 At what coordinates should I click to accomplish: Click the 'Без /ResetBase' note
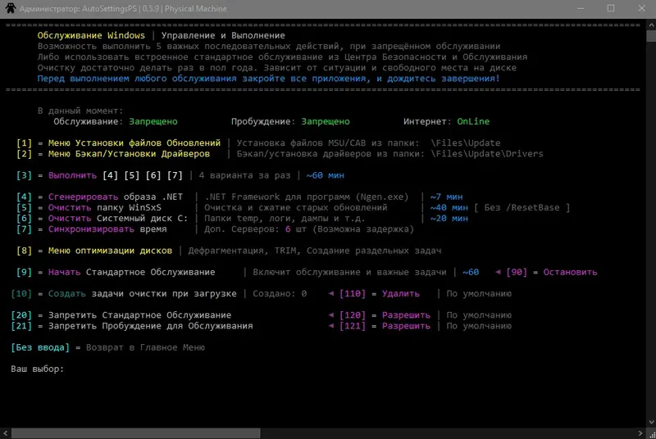coord(522,207)
